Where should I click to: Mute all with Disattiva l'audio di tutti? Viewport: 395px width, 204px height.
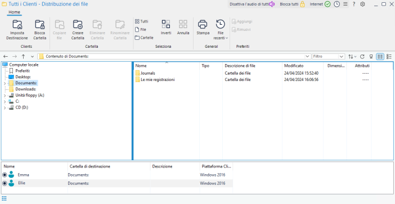point(252,4)
